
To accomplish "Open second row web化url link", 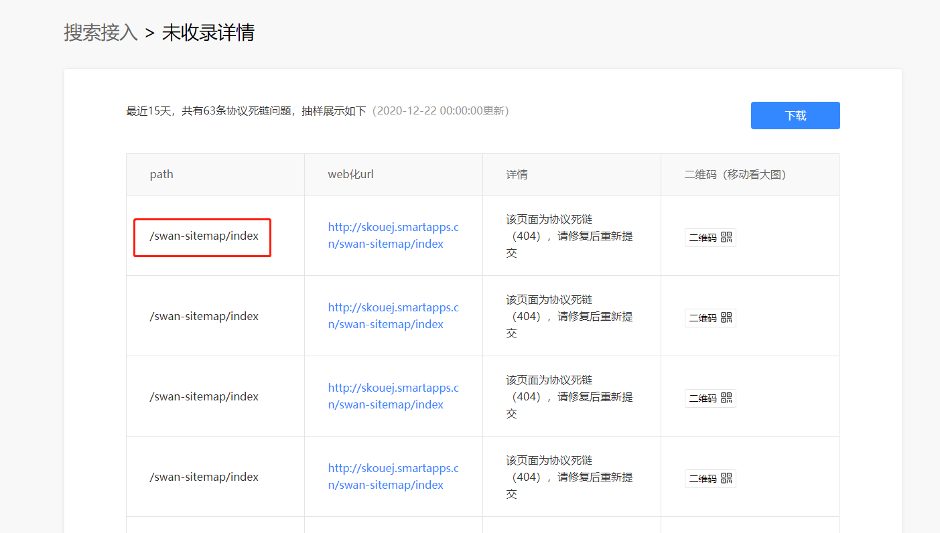I will pyautogui.click(x=393, y=316).
